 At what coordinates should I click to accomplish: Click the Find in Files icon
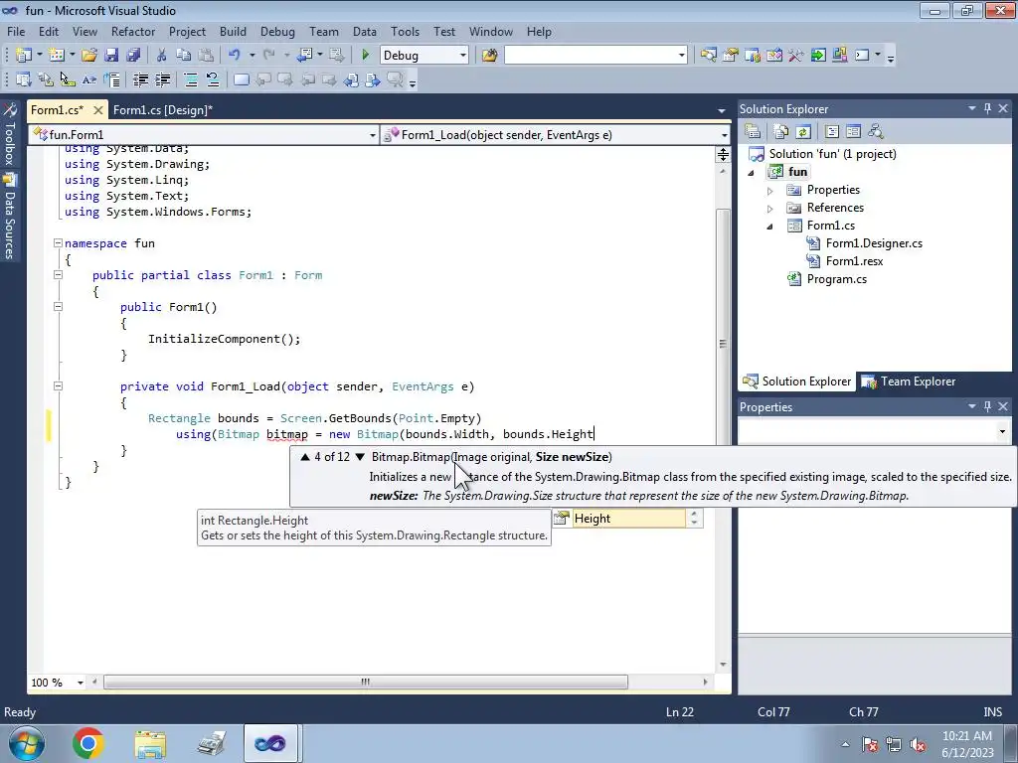pos(489,56)
